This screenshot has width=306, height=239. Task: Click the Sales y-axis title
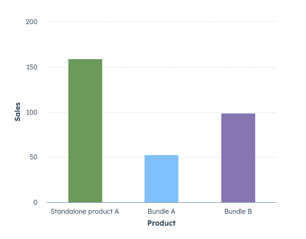coord(18,112)
